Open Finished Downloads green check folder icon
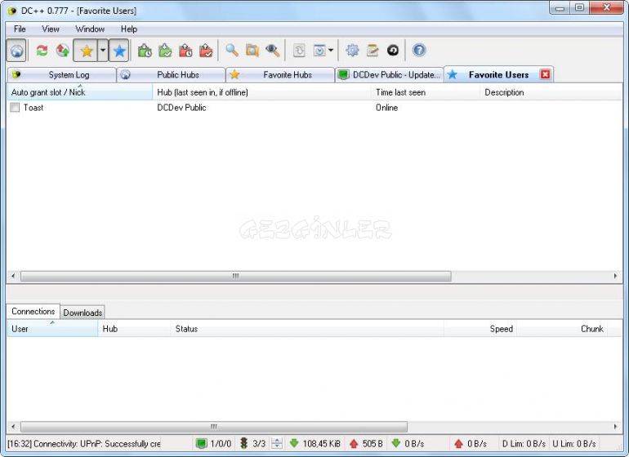The height and width of the screenshot is (457, 629). 165,51
